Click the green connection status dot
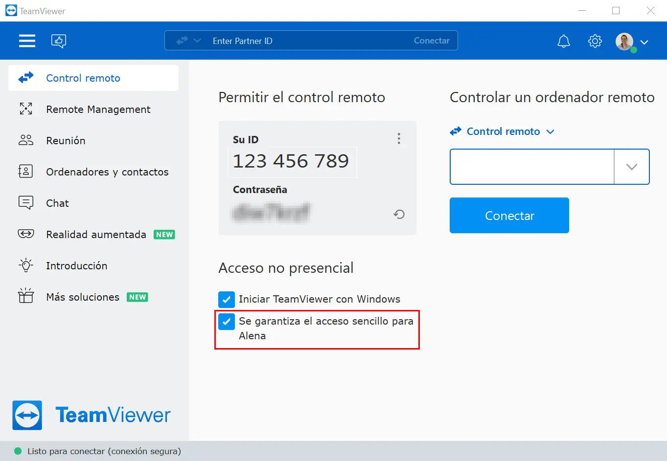This screenshot has width=667, height=461. tap(18, 451)
